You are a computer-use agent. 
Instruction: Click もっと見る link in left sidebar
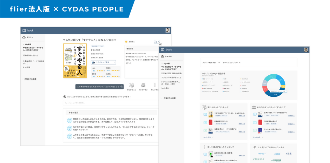[x=27, y=67]
